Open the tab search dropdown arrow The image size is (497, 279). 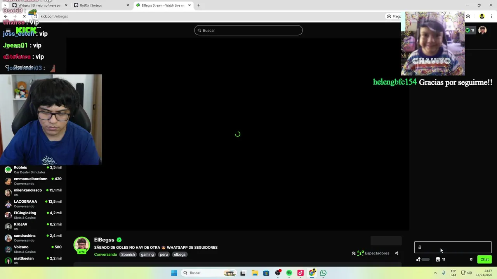coord(5,5)
